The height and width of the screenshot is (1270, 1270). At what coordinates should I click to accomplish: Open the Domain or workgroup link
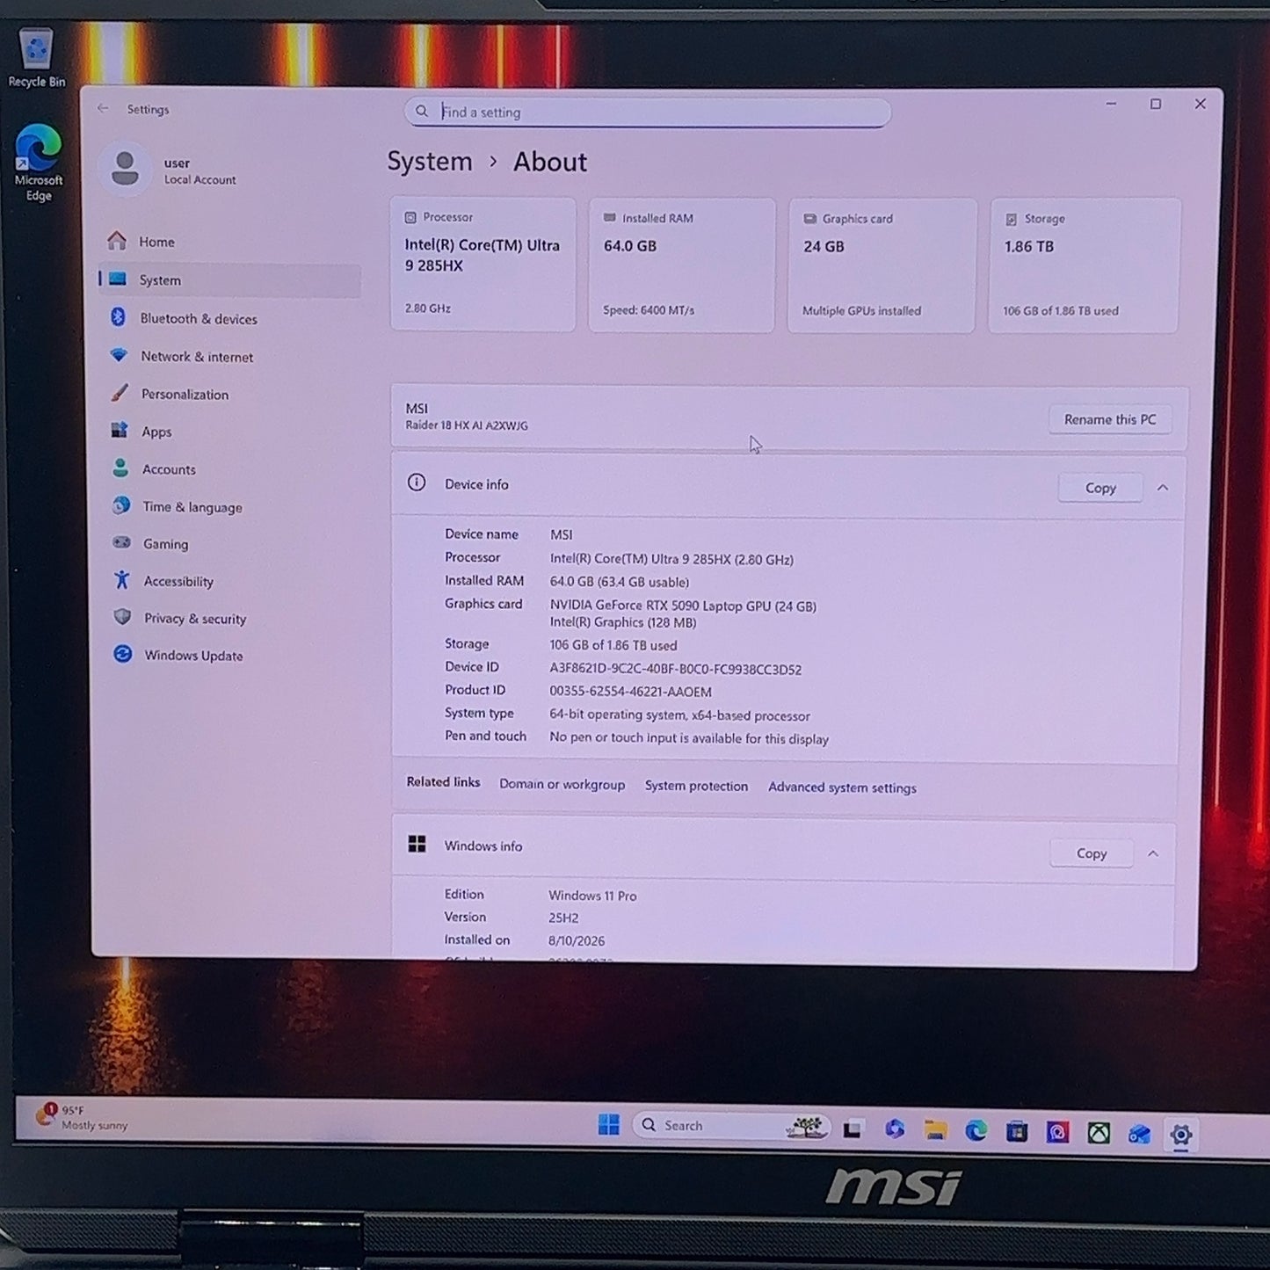tap(562, 785)
